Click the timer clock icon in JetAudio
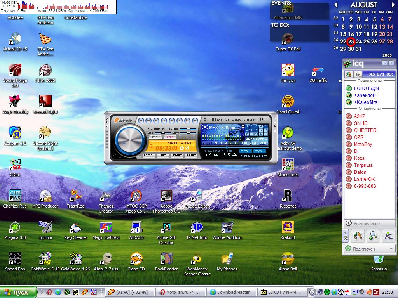 182,148
